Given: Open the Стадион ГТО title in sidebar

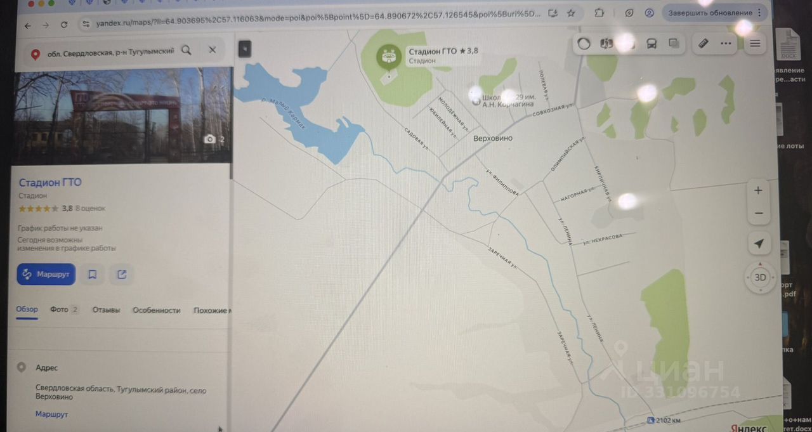Looking at the screenshot, I should click(50, 182).
